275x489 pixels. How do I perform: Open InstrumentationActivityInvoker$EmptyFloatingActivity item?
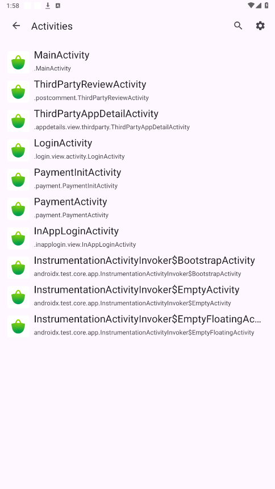(137, 326)
